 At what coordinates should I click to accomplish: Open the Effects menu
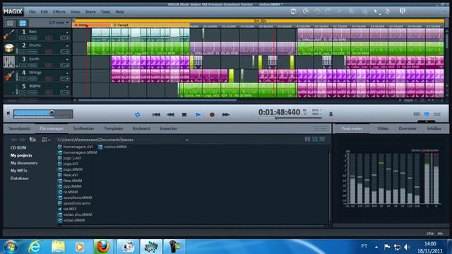pos(59,12)
